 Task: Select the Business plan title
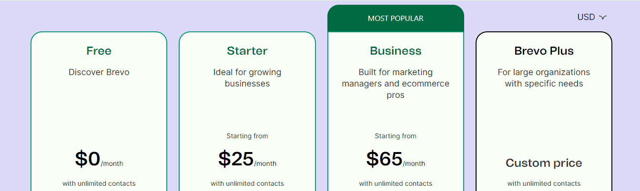[396, 51]
